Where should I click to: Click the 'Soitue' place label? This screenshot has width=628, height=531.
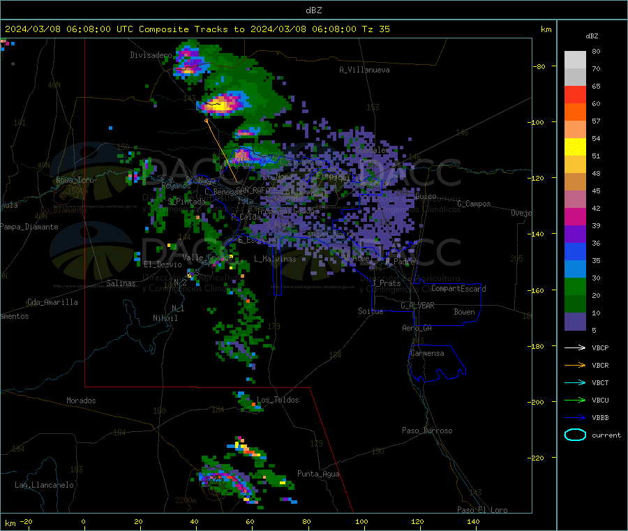tap(371, 311)
